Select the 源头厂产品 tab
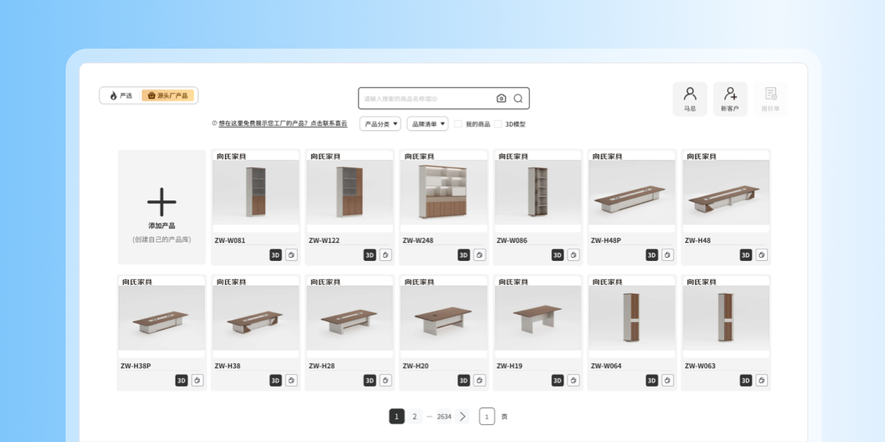885x442 pixels. tap(167, 96)
